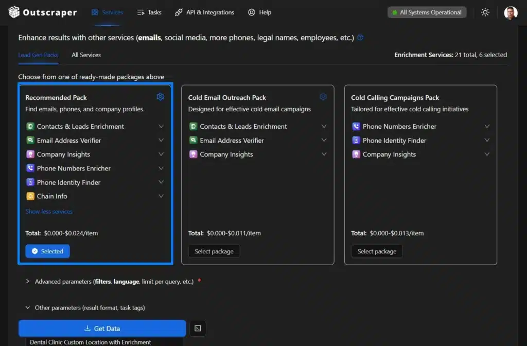This screenshot has width=527, height=346.
Task: Click the Show less services link
Action: tap(48, 211)
